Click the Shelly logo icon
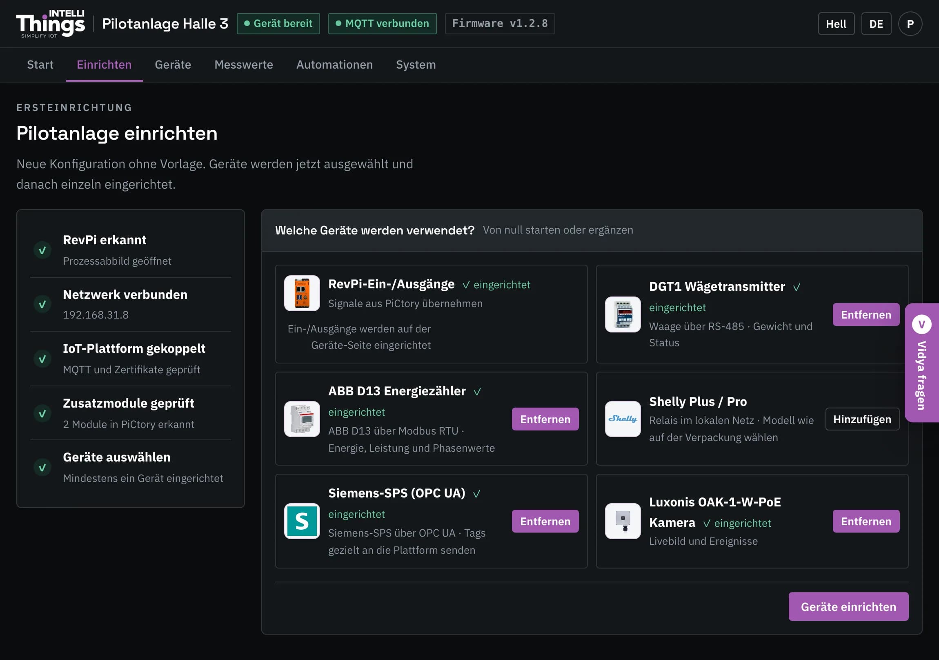 click(623, 419)
